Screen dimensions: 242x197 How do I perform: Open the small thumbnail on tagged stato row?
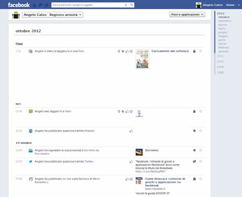click(139, 113)
